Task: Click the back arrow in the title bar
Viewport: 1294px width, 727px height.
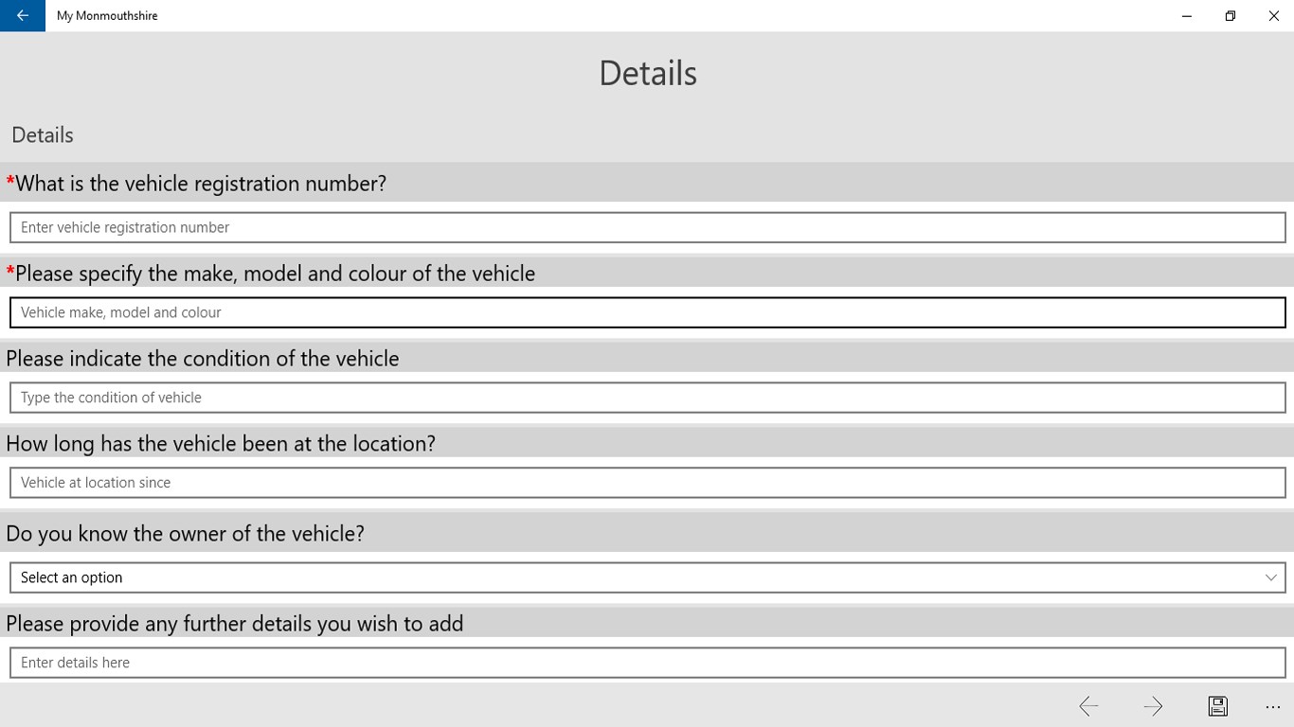Action: (x=23, y=16)
